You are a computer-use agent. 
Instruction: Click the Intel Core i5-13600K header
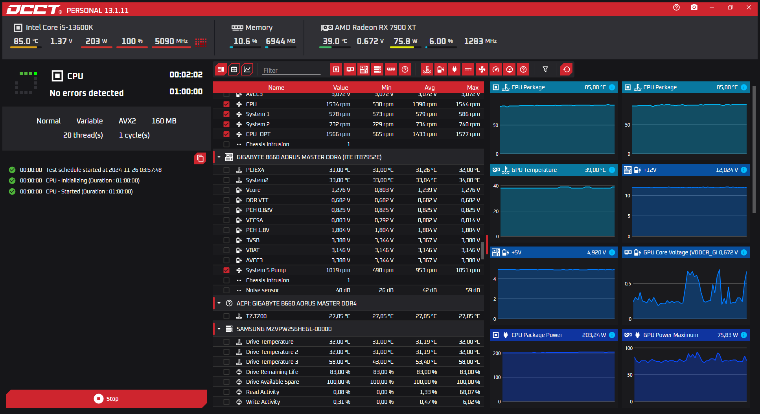tap(53, 28)
